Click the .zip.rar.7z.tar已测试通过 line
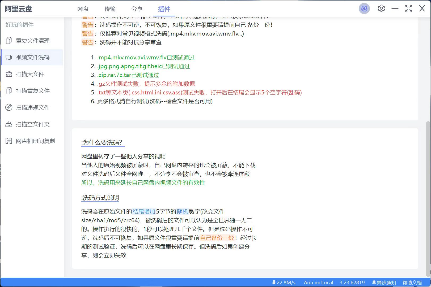This screenshot has width=431, height=287. tap(128, 75)
